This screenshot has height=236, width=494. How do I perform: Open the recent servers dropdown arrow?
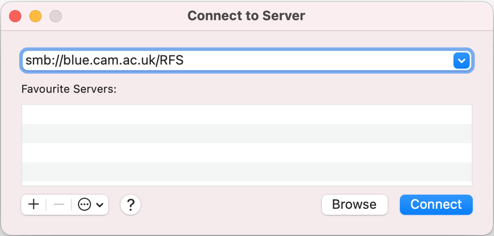coord(461,61)
